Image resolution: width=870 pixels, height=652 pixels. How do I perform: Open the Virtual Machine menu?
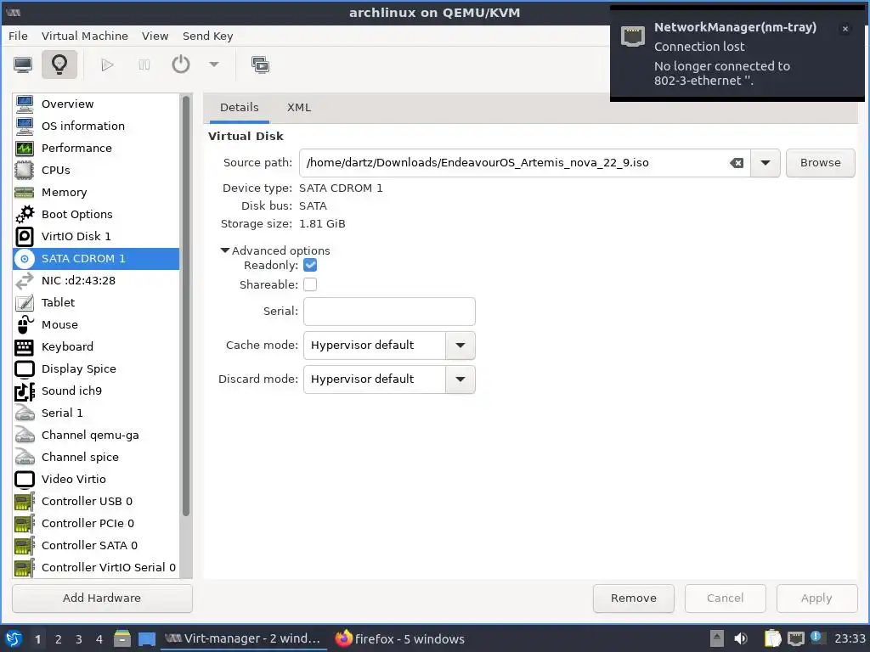pos(84,36)
